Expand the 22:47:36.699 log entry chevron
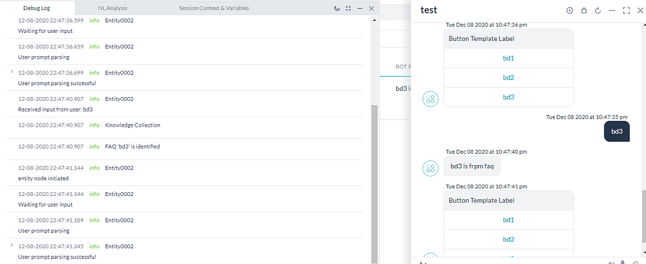 pos(12,72)
